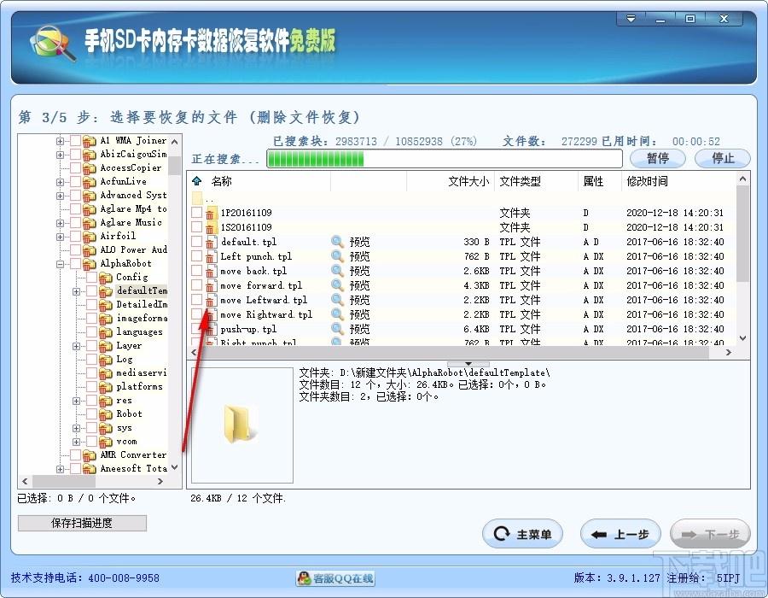Expand the res tree node
Screen dimensions: 768x598
(77, 401)
